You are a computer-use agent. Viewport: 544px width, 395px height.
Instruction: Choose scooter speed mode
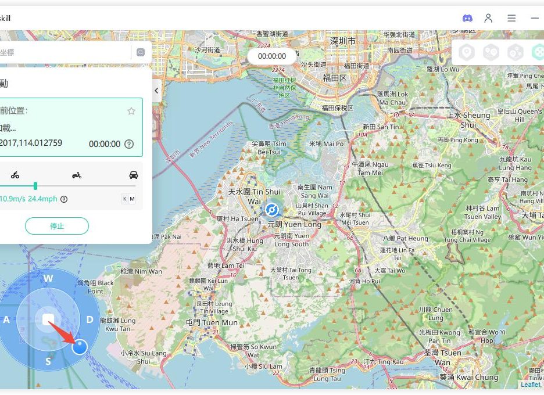pyautogui.click(x=76, y=174)
